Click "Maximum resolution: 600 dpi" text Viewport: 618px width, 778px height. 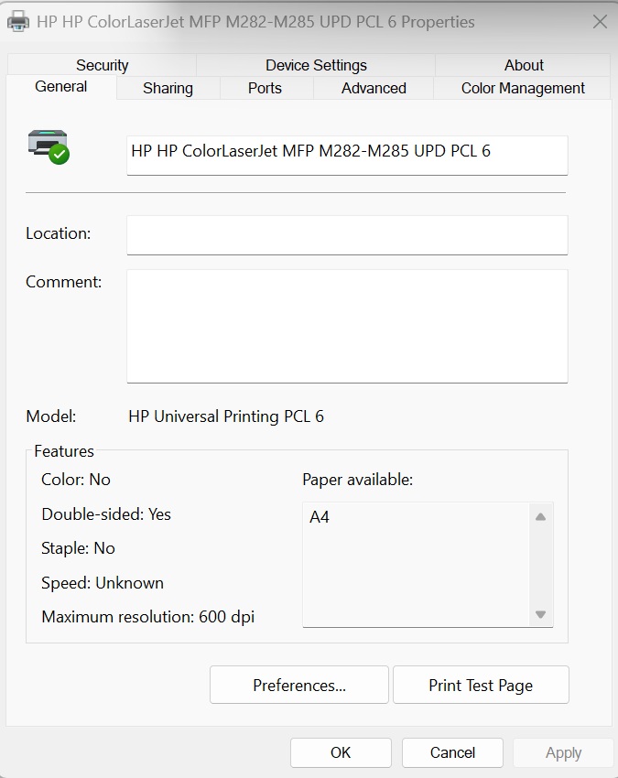[x=148, y=617]
